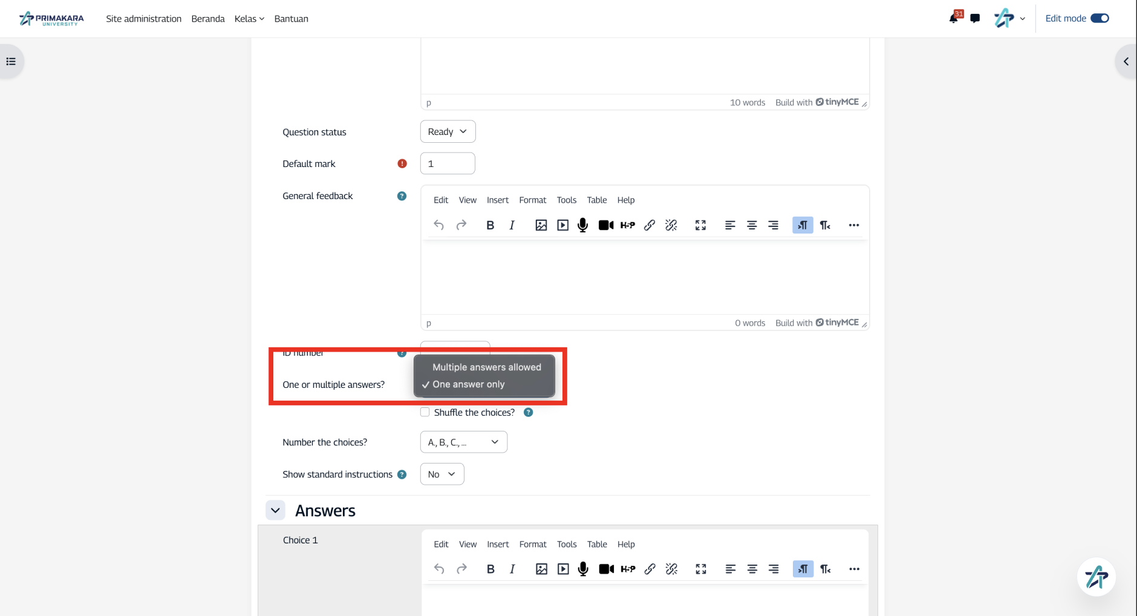Open user profile menu
The image size is (1137, 616).
click(x=1009, y=18)
